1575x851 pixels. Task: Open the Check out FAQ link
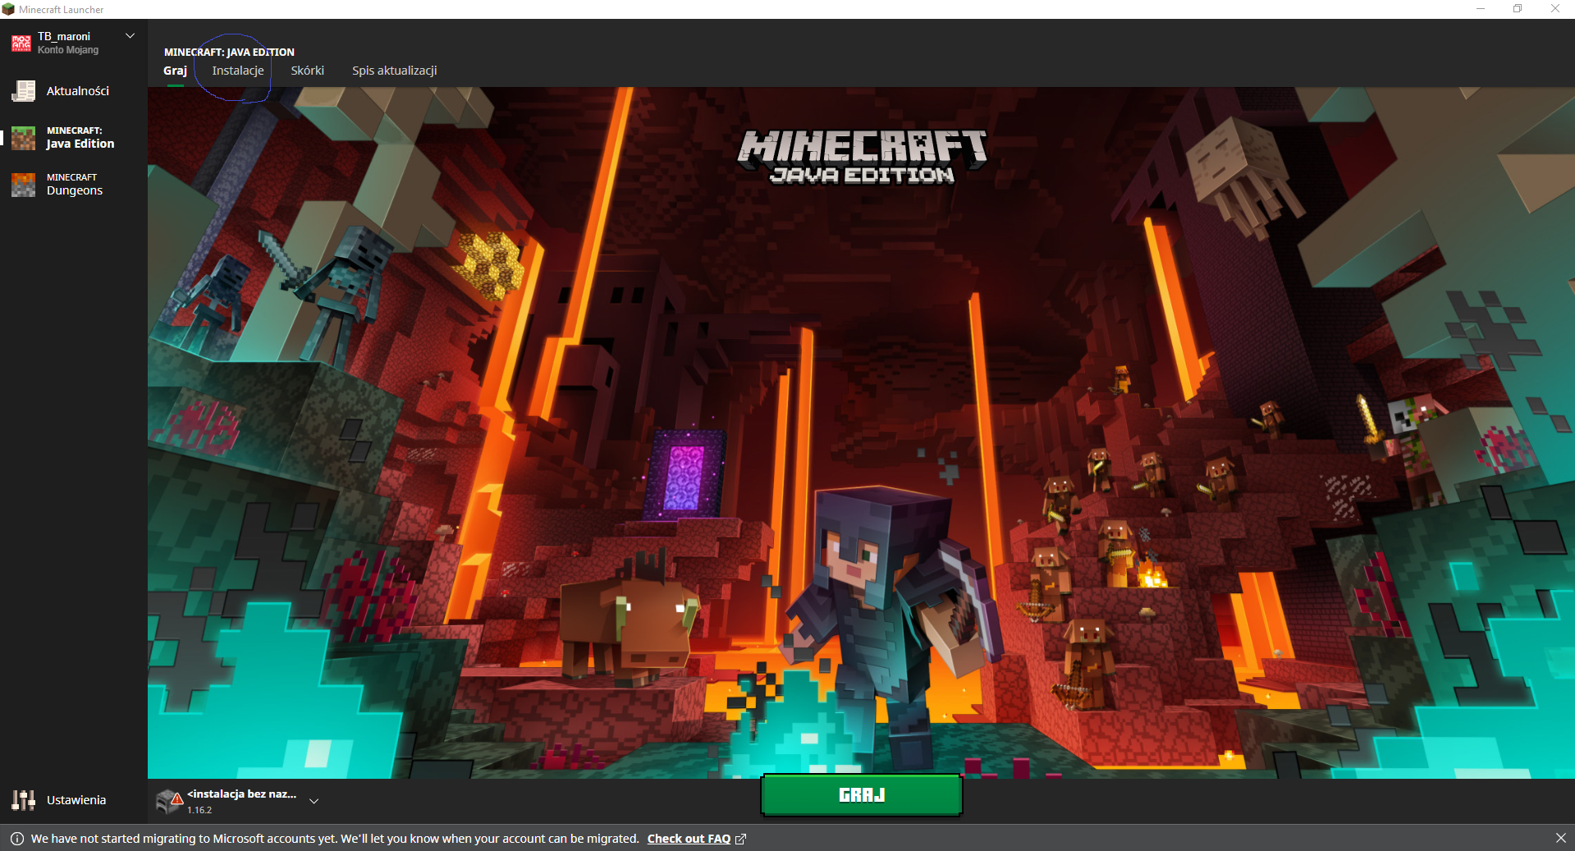[x=689, y=839]
